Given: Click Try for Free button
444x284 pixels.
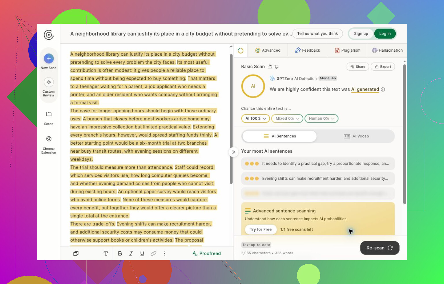Looking at the screenshot, I should 261,229.
